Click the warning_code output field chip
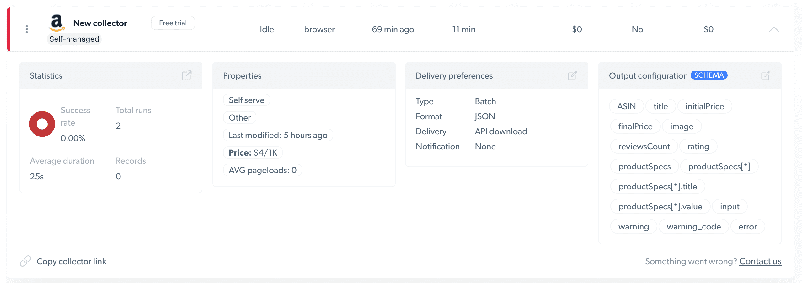Viewport: 802px width, 283px height. [x=693, y=226]
